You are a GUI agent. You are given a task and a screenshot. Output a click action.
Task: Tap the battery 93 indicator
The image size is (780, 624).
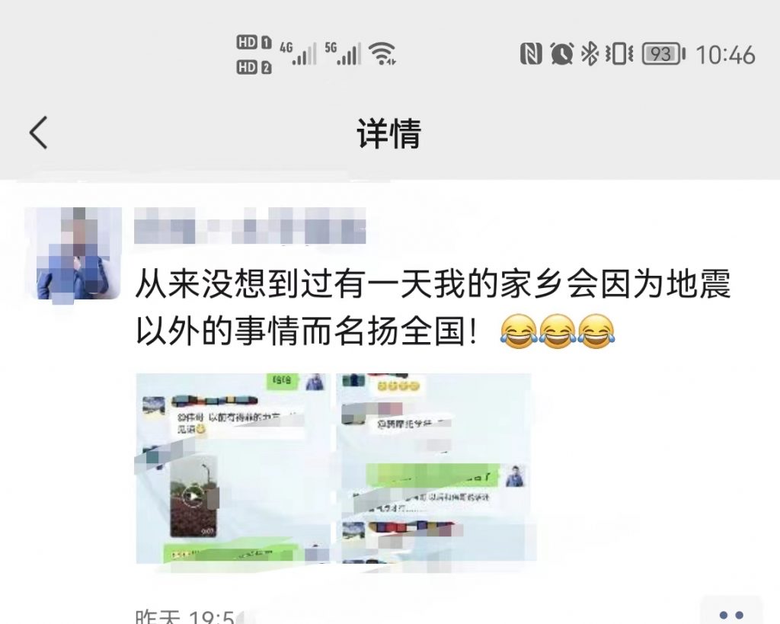coord(663,54)
